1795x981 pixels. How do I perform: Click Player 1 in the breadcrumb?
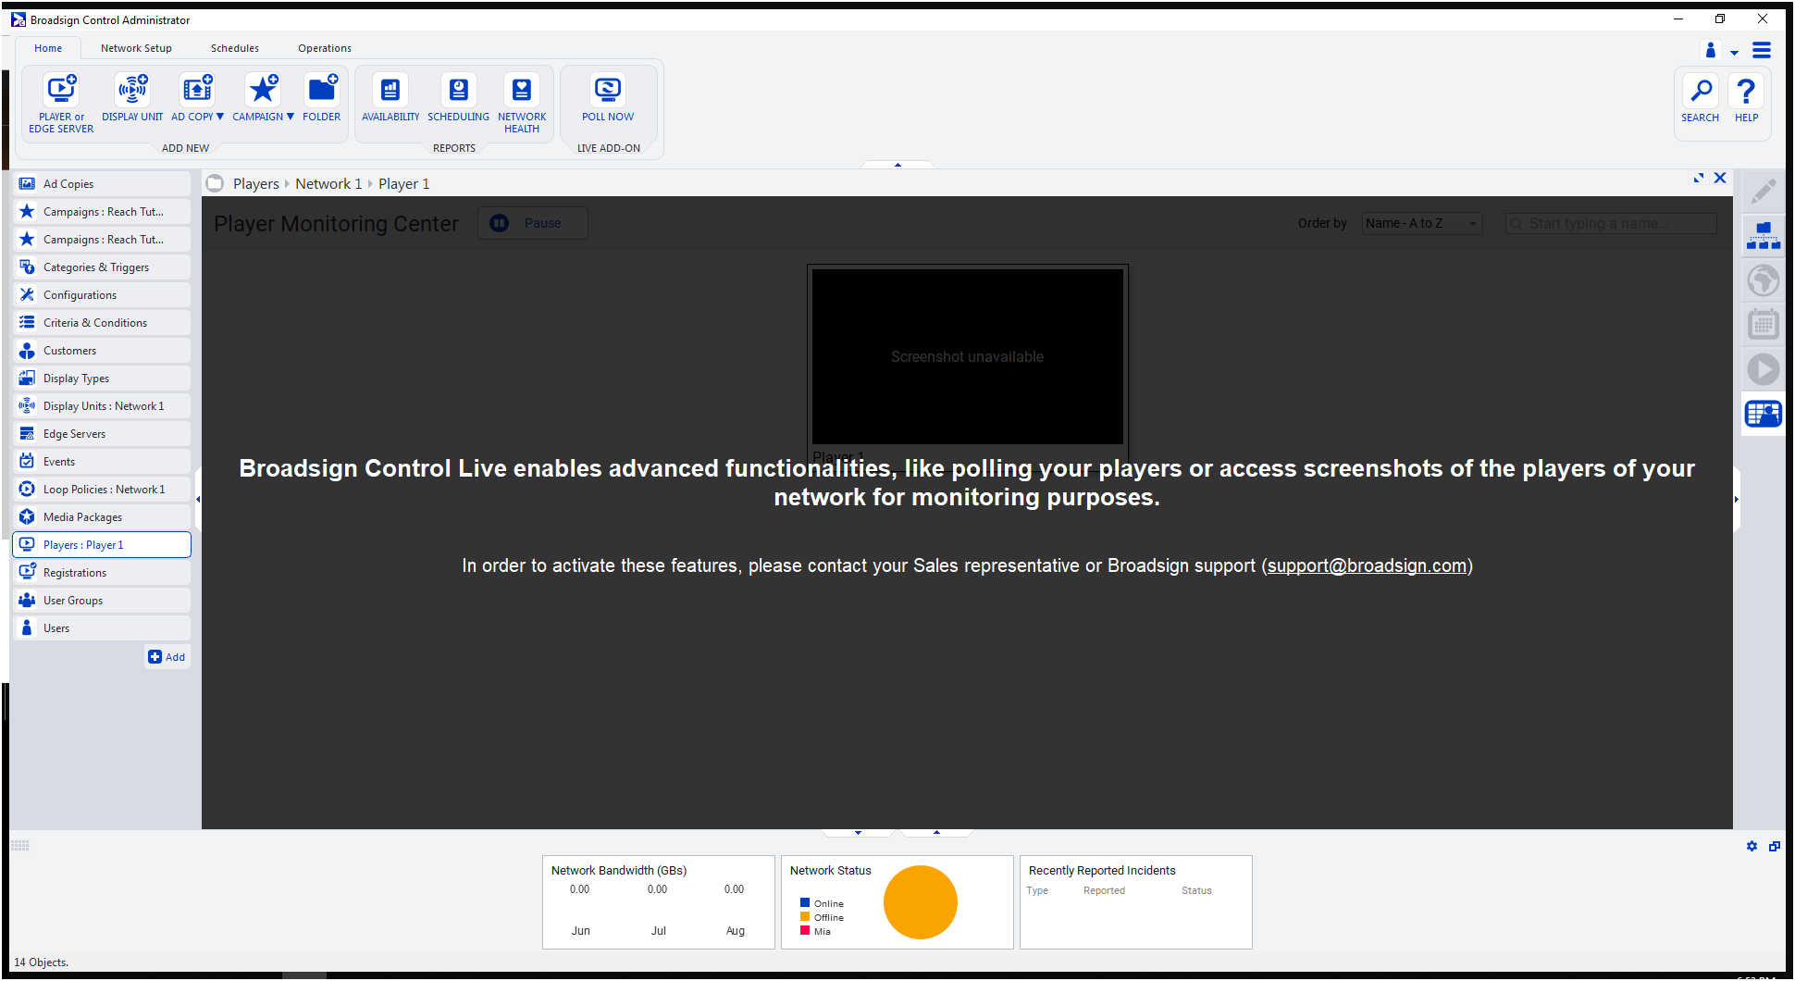404,184
